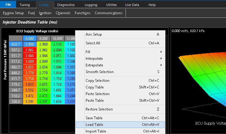The image size is (226, 134).
Task: Choose Copy Table menu entry
Action: click(x=120, y=87)
